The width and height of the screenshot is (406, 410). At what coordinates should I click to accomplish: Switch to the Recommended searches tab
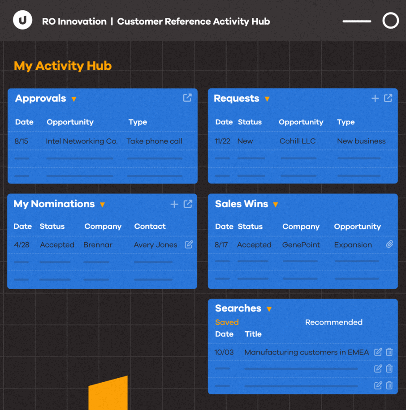click(334, 322)
